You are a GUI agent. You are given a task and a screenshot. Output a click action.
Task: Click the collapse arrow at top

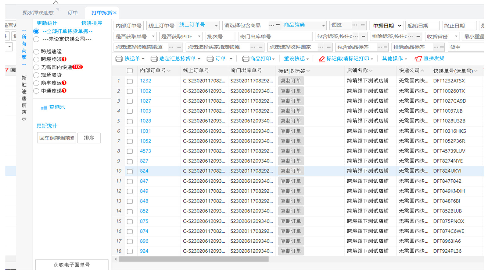pos(56,2)
